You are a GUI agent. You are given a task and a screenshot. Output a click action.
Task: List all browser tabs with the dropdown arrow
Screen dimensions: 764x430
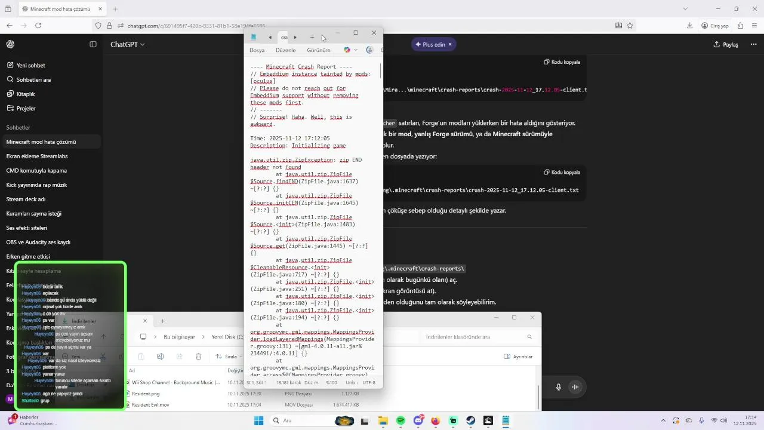(685, 9)
